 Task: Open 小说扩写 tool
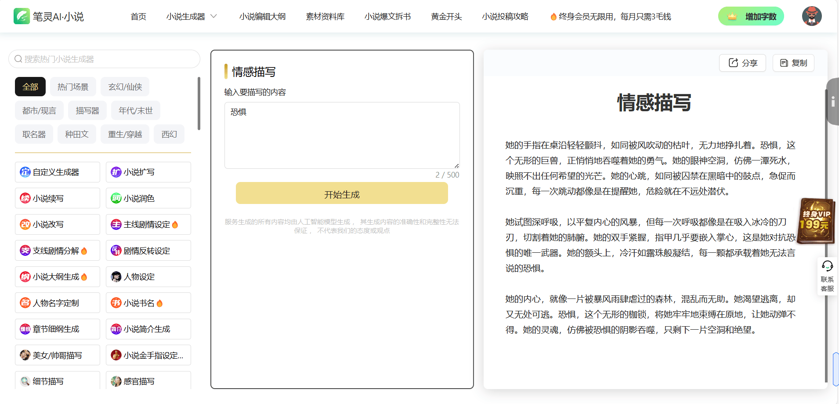click(148, 172)
